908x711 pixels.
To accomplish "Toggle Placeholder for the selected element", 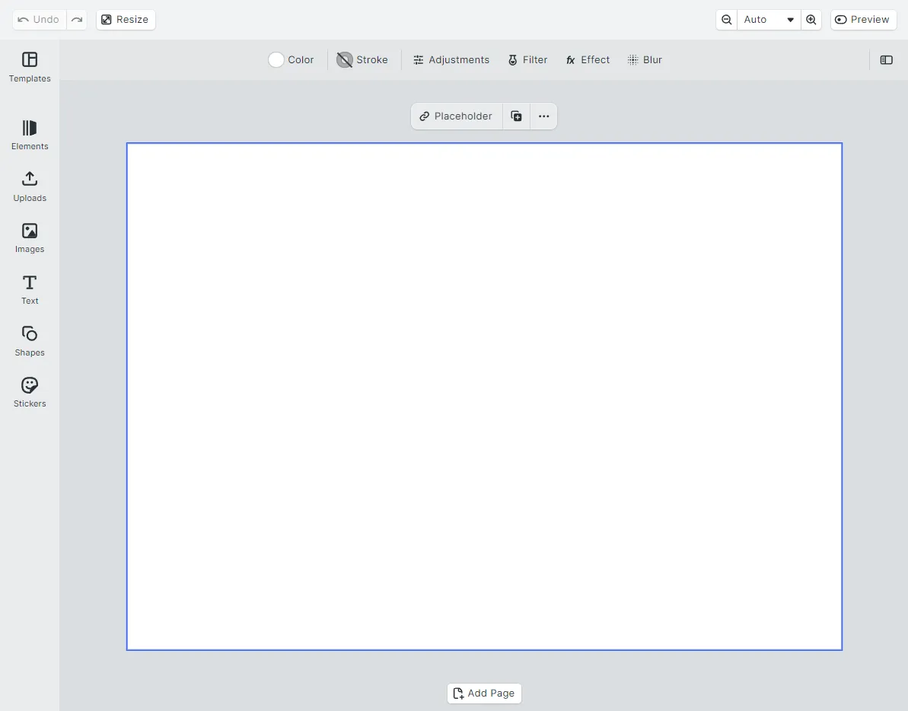I will [457, 116].
